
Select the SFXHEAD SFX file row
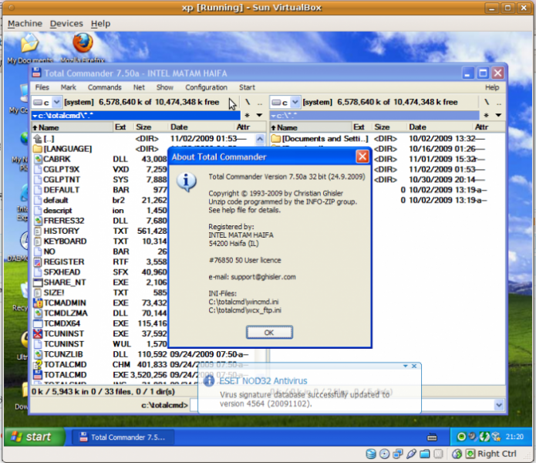100,272
